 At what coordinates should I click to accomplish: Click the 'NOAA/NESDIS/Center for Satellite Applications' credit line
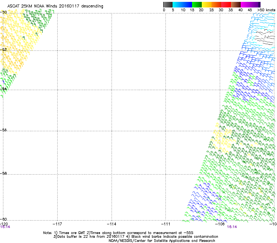tap(162, 241)
